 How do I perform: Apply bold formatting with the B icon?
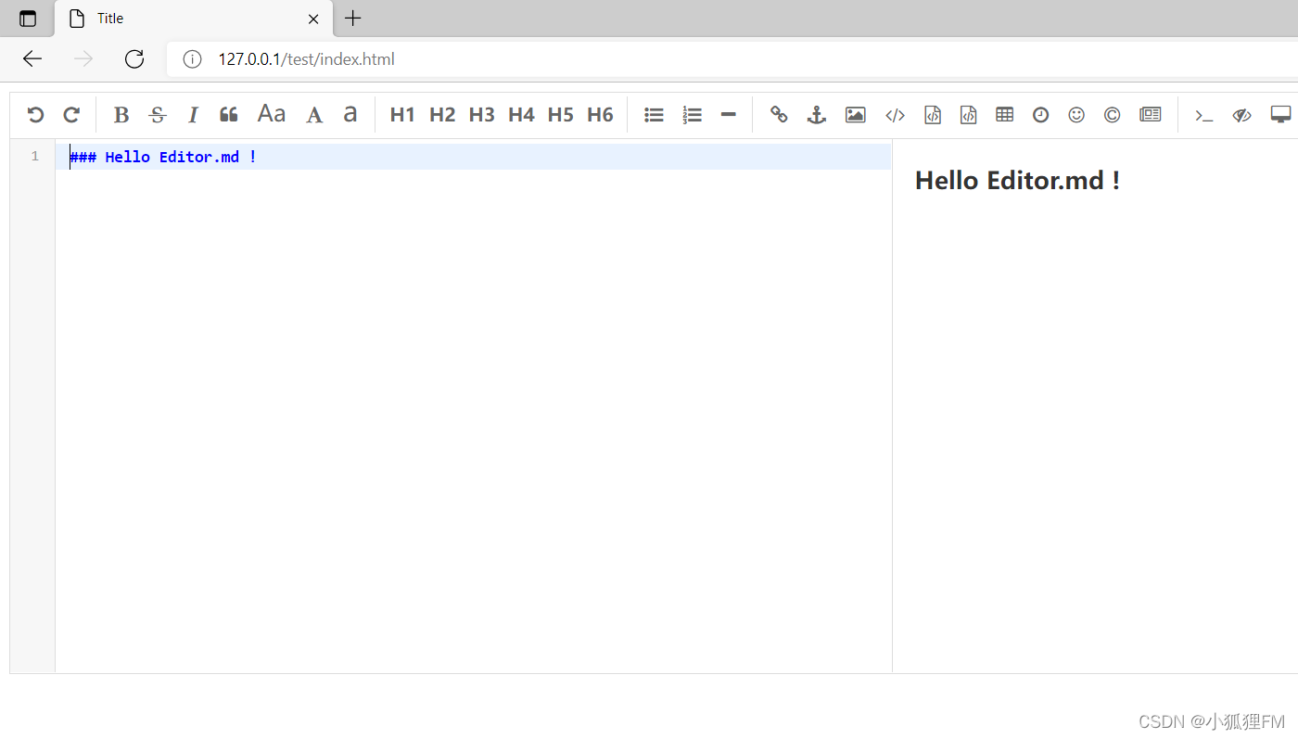[x=121, y=115]
